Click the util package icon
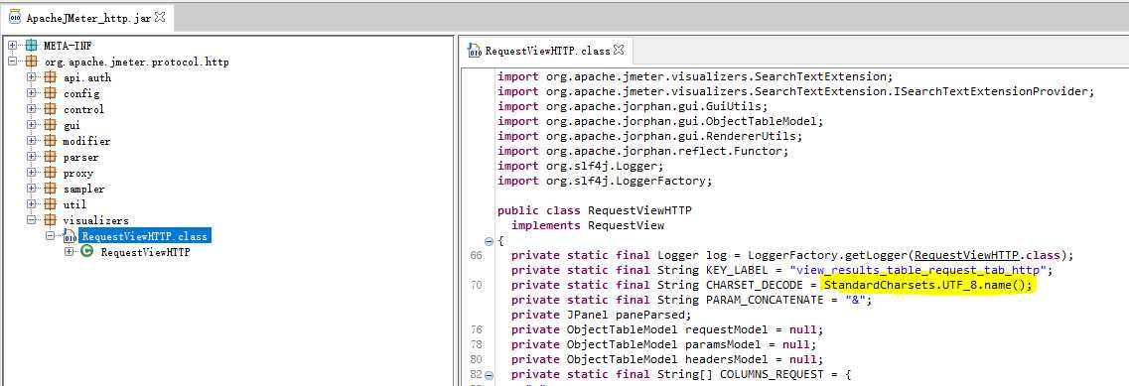The height and width of the screenshot is (386, 1129). tap(50, 203)
